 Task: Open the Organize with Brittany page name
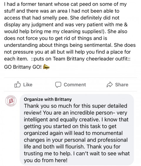click(x=48, y=99)
